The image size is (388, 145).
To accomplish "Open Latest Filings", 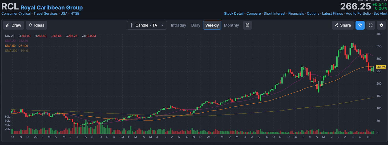I will 333,14.
